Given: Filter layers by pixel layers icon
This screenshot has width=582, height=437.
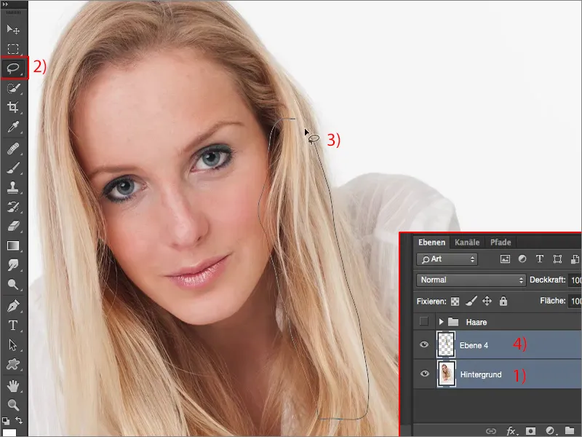Looking at the screenshot, I should 505,259.
